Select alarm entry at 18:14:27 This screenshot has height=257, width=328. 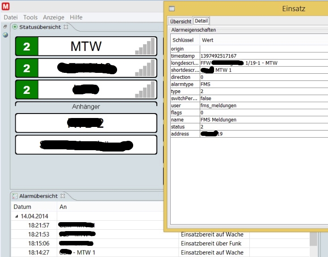[160, 252]
